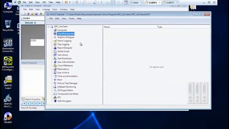
Task: Switch to the CLIENT3 VMware tab
Action: click(170, 3)
